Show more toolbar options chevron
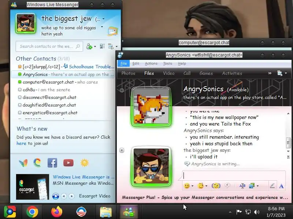 (270, 73)
